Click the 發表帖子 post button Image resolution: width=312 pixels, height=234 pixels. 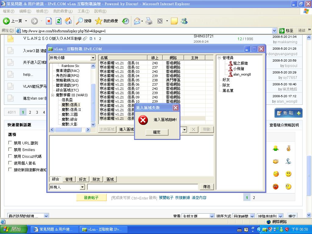[91, 197]
